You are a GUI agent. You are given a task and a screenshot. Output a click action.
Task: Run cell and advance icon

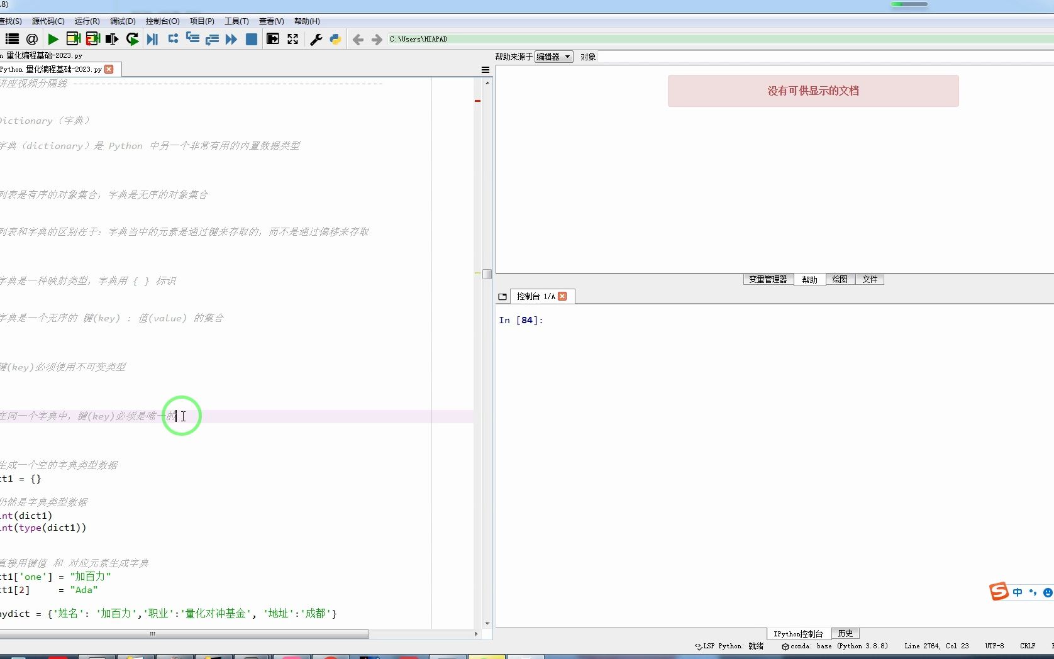point(93,39)
